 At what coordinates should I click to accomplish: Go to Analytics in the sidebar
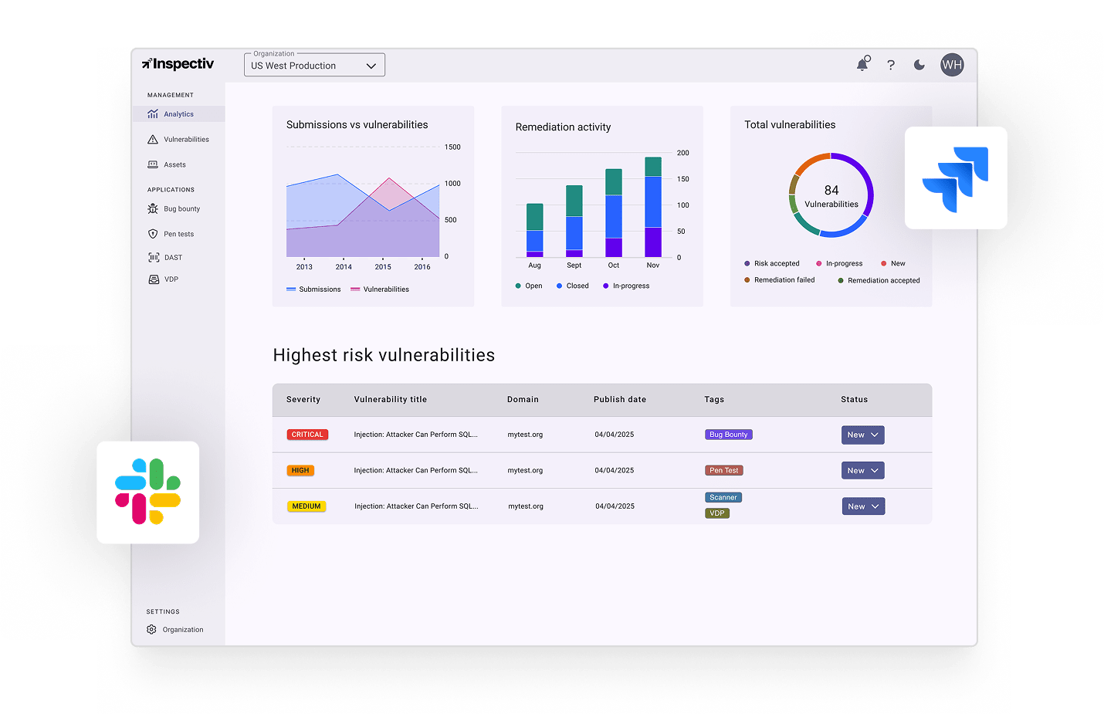(178, 114)
